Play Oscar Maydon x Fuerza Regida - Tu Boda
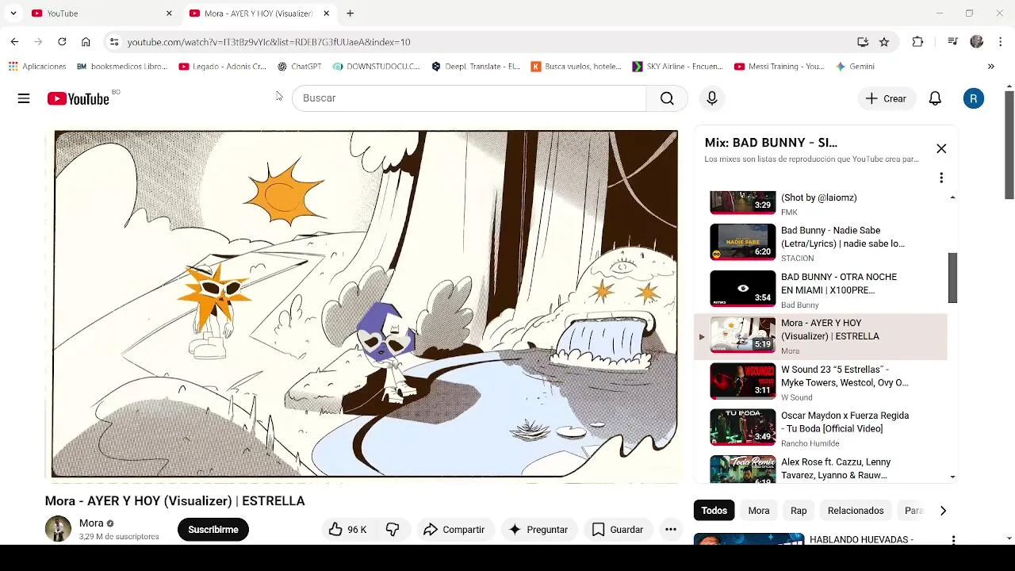This screenshot has width=1015, height=571. [x=821, y=428]
